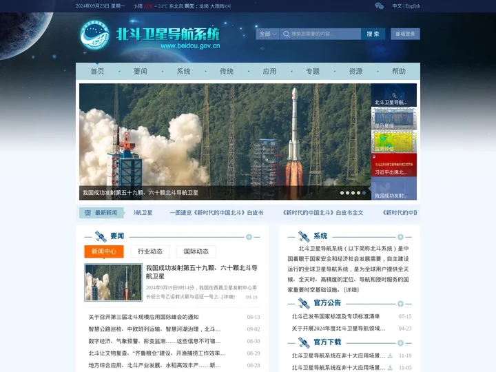Open news item 数字经济、气象预警、形变监测

(155, 341)
